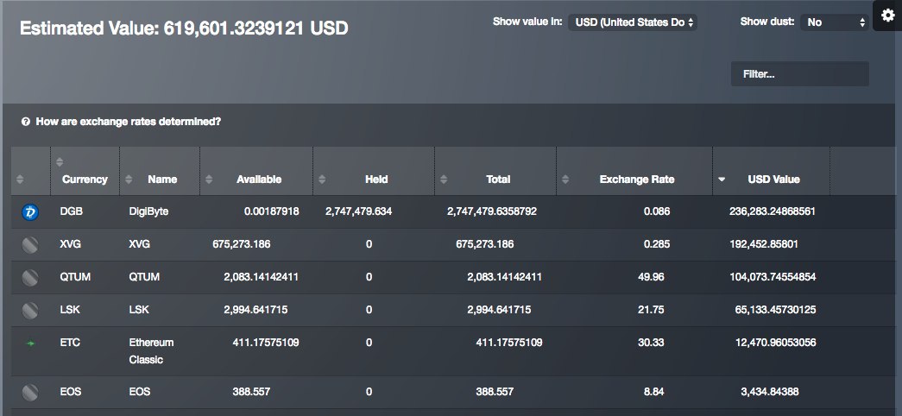The height and width of the screenshot is (416, 902).
Task: Click QTUM exchange rate 49.96
Action: tap(651, 277)
